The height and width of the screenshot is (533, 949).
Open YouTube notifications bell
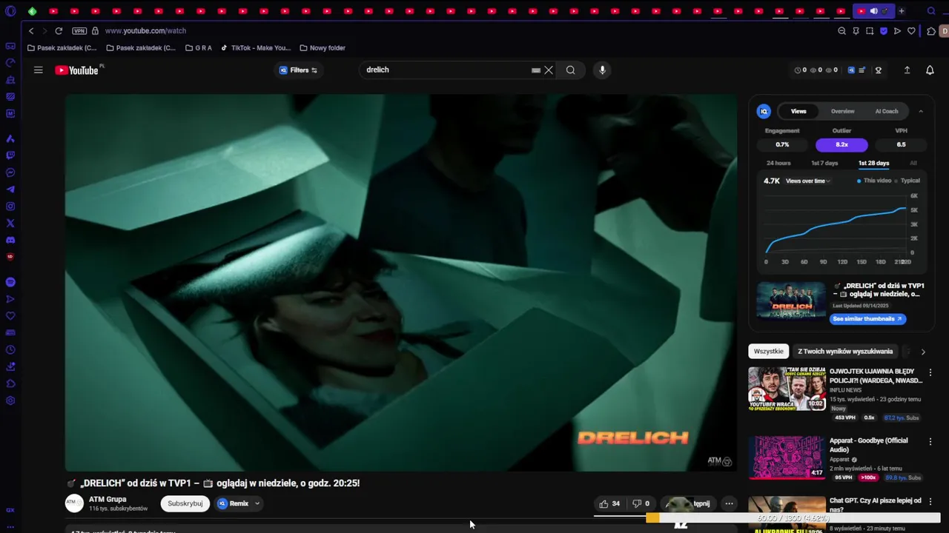[930, 70]
